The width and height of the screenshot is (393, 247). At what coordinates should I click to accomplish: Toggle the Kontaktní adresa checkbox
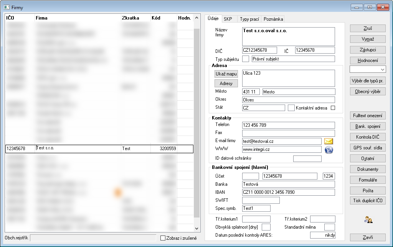333,108
